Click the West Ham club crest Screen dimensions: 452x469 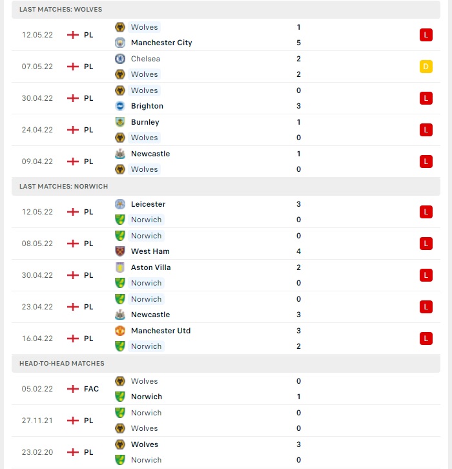coord(120,251)
